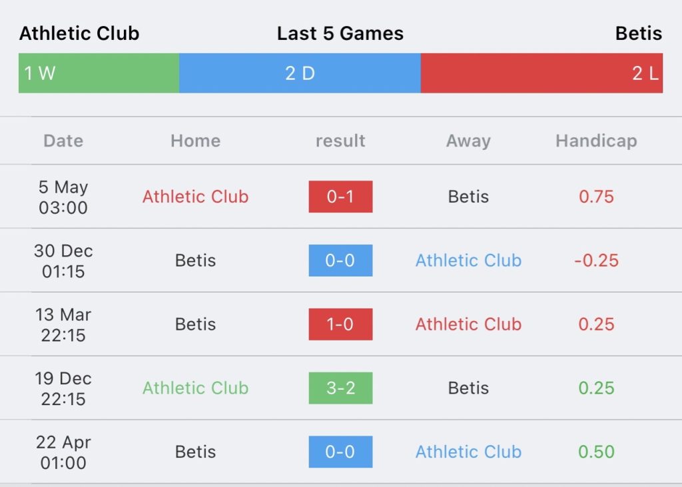
Task: Select the Athletic Club title at top left
Action: click(x=79, y=33)
